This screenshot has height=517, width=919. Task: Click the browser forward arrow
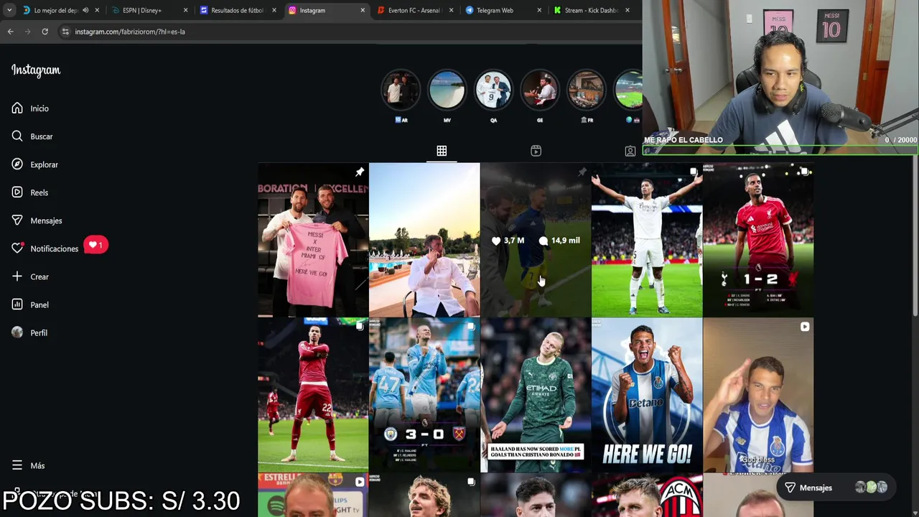tap(28, 32)
